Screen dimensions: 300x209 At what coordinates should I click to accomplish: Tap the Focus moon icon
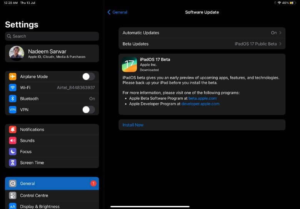click(13, 152)
